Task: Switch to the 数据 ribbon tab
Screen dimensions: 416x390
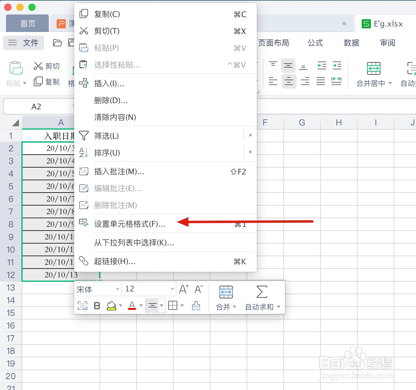Action: tap(351, 43)
